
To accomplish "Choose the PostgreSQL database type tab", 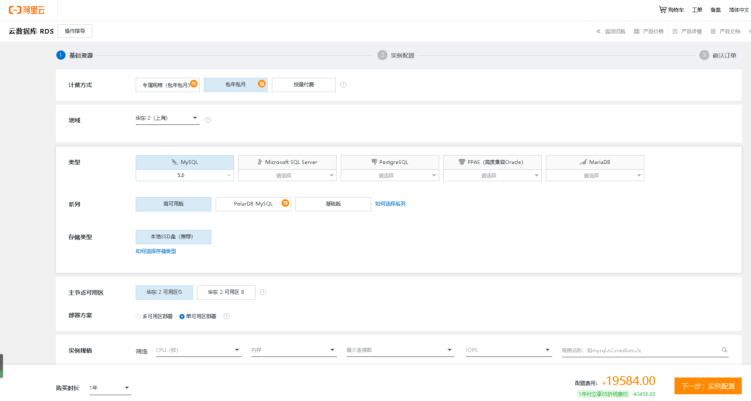I will click(x=390, y=162).
